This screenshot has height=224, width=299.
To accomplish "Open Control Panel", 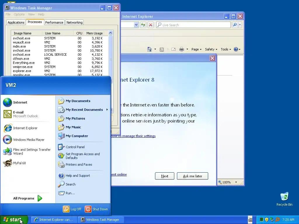I will click(x=71, y=147).
